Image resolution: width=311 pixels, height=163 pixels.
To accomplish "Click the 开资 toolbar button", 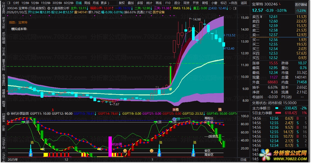I will 196,3.
